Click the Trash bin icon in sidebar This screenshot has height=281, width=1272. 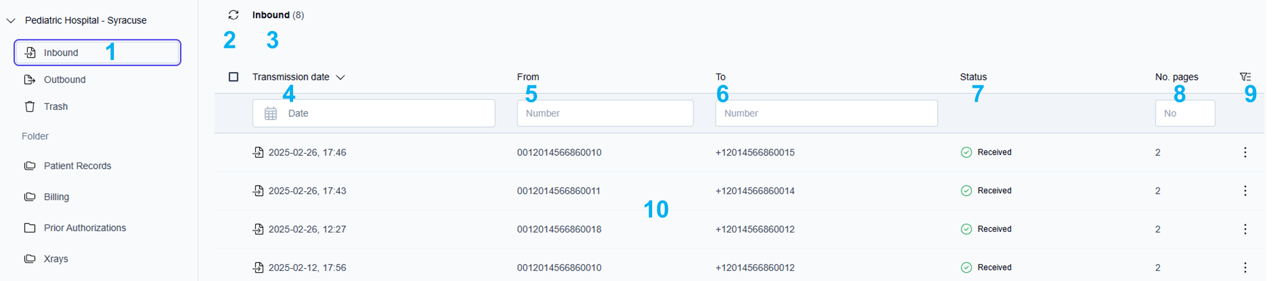(30, 107)
